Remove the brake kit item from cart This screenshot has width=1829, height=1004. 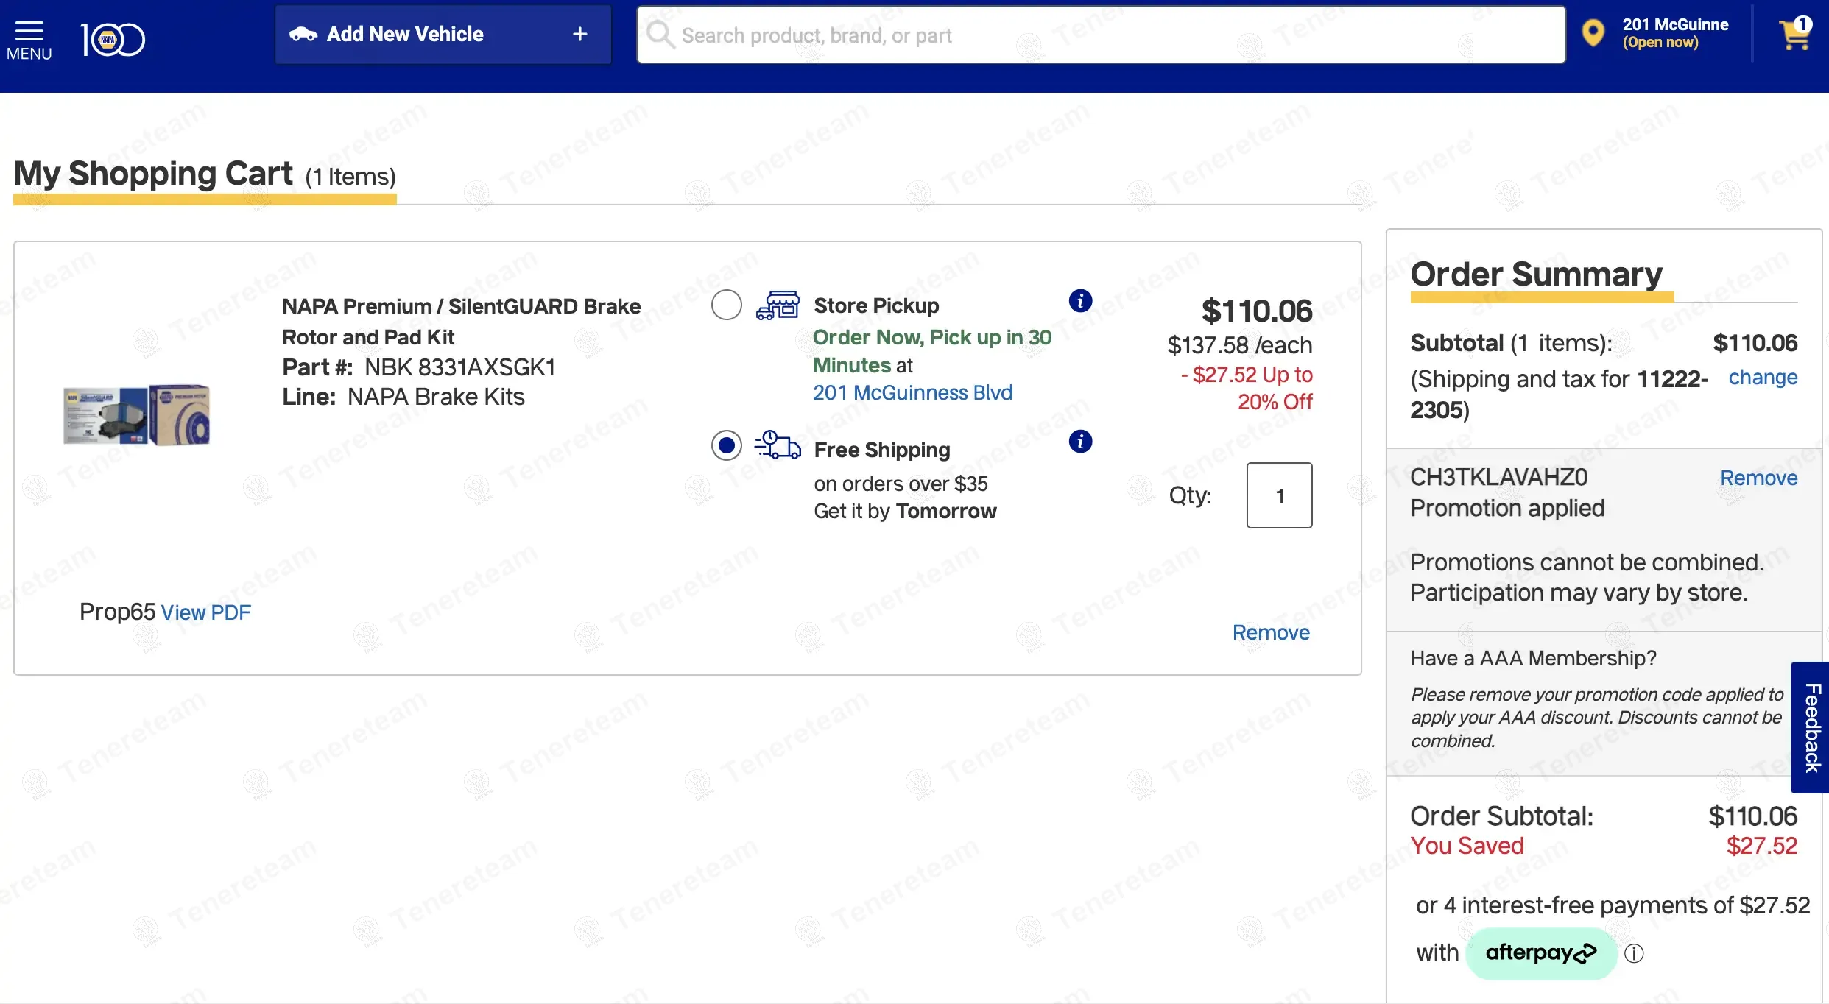coord(1271,632)
